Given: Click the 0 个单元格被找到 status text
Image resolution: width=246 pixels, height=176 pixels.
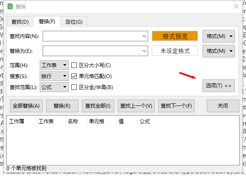Looking at the screenshot, I should pyautogui.click(x=26, y=168).
